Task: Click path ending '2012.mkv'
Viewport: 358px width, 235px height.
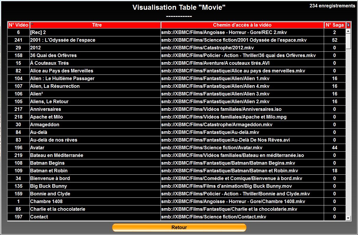Action: click(x=207, y=48)
